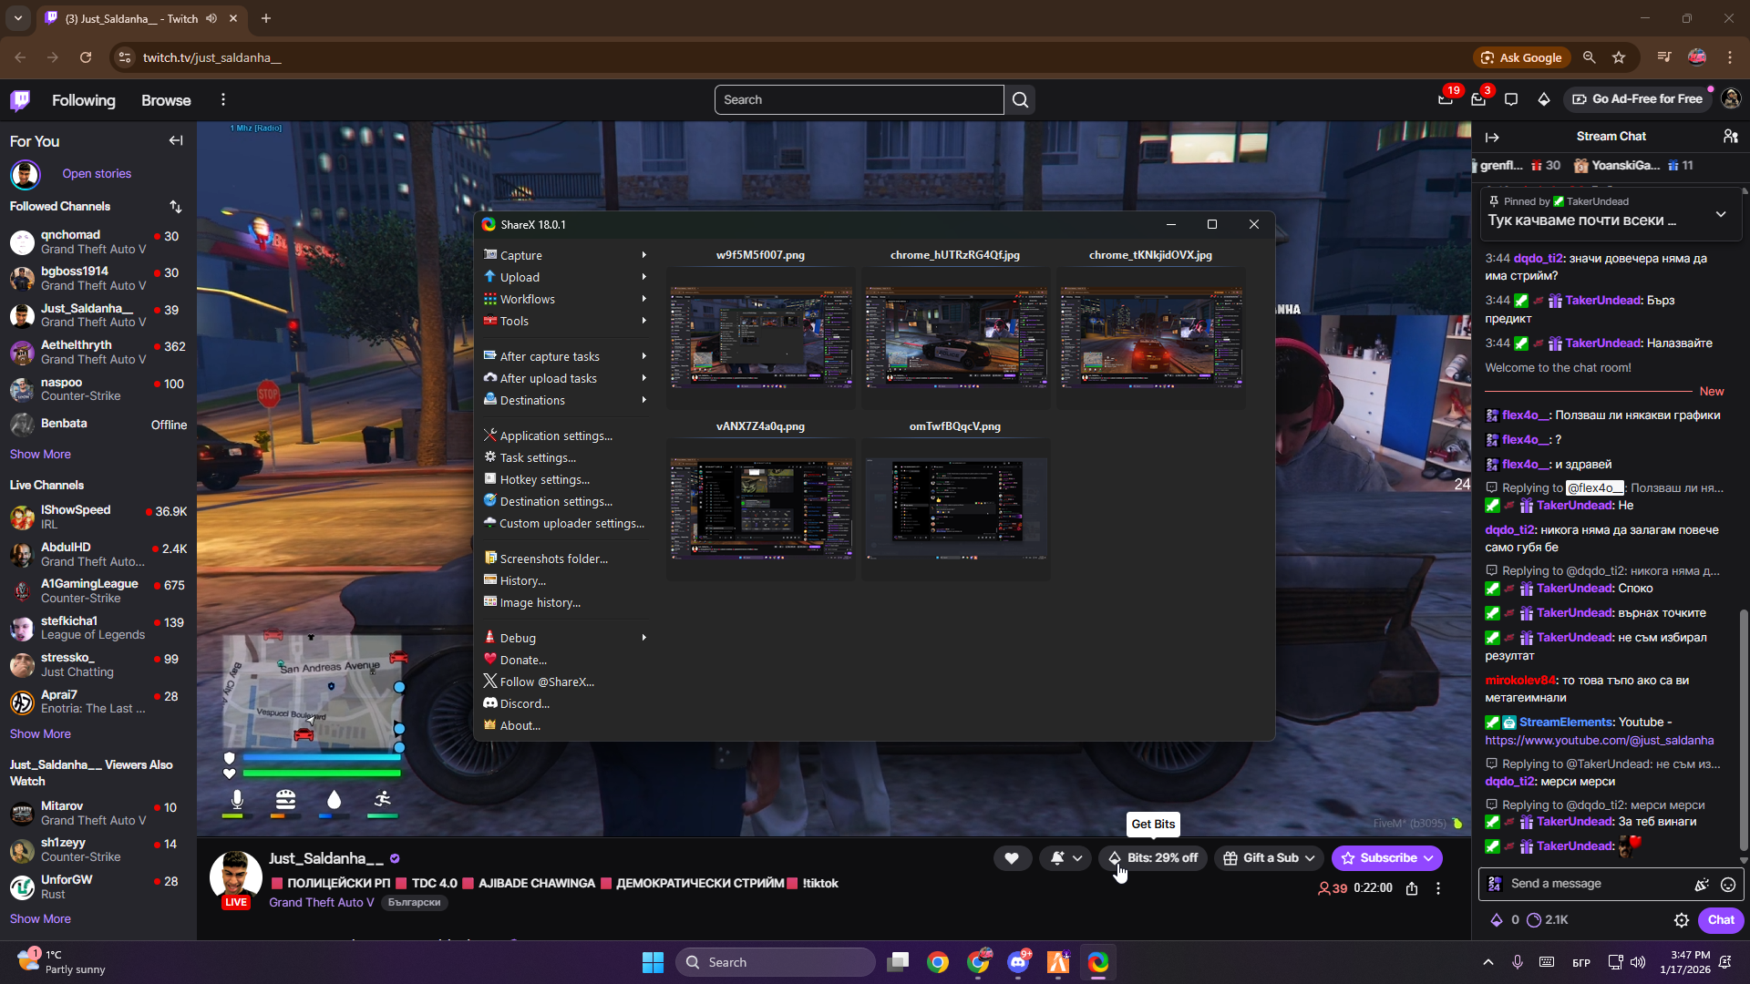This screenshot has width=1750, height=984.
Task: Open the emote picker in chat
Action: coord(1727,884)
